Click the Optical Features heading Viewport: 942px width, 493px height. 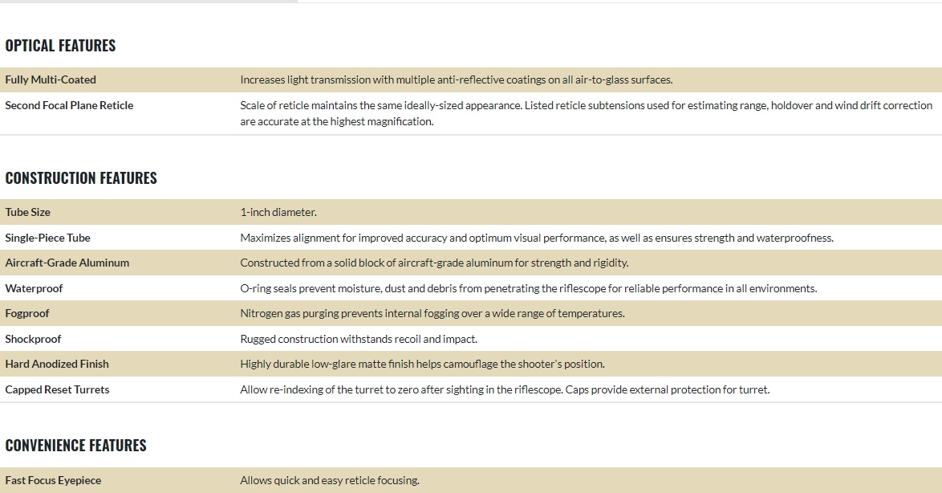click(60, 46)
